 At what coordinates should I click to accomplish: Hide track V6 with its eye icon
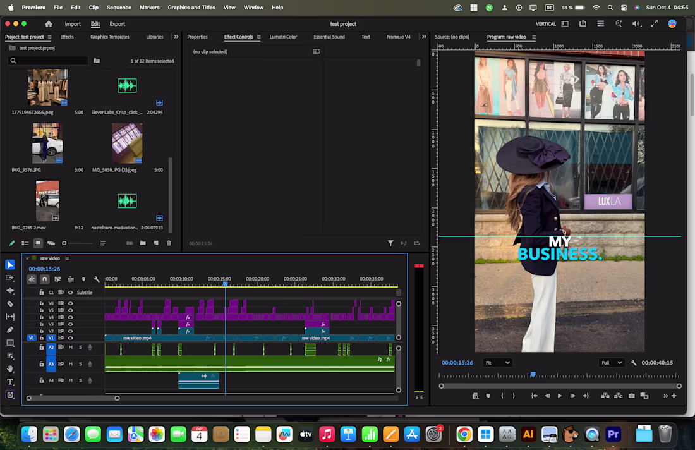[x=71, y=304]
